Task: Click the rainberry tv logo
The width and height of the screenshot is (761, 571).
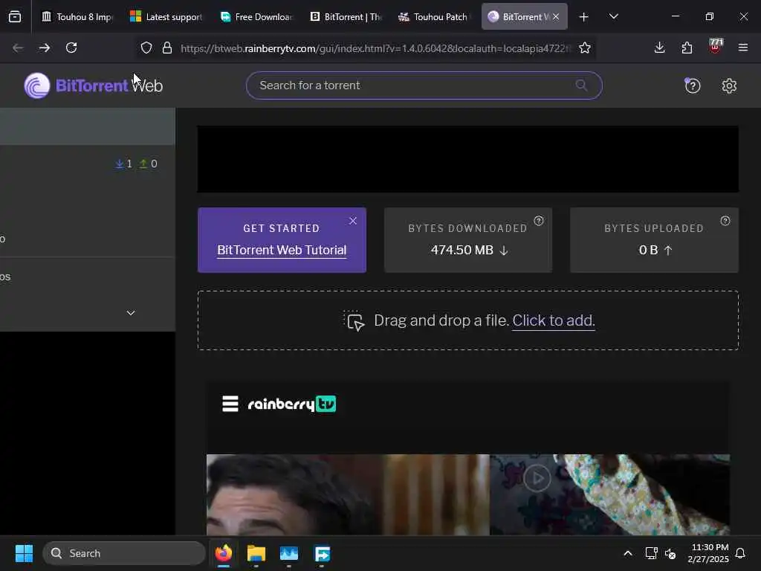Action: 291,404
